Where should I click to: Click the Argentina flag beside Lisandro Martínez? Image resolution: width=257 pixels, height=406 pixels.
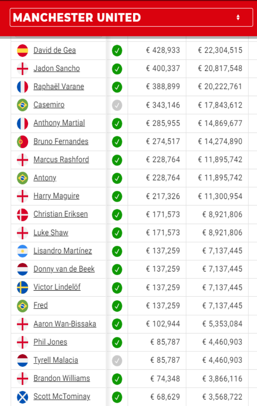click(x=22, y=251)
